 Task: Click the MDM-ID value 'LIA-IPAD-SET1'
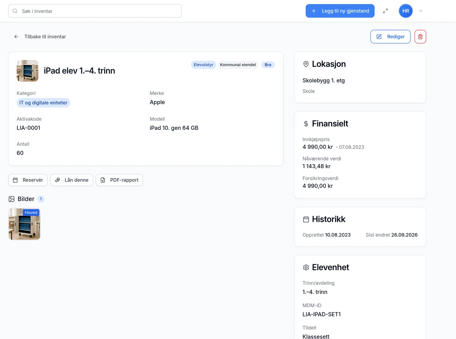pos(321,314)
